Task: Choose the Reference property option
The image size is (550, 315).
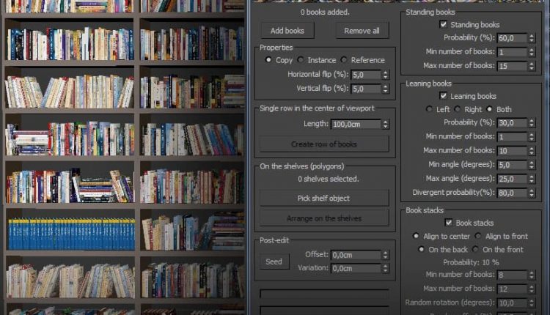Action: click(x=345, y=60)
